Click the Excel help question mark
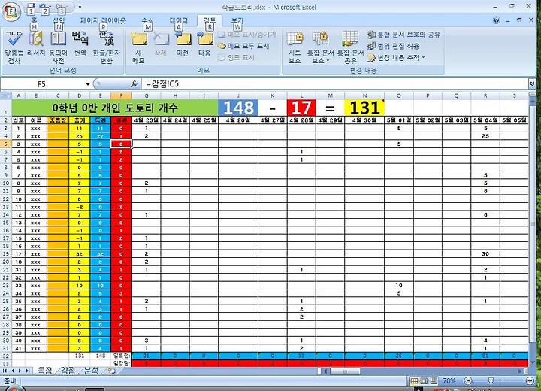The width and height of the screenshot is (541, 391). tap(497, 20)
